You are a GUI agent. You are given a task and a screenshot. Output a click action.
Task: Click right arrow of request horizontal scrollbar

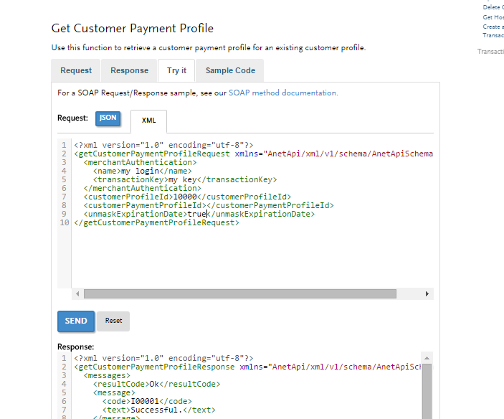[427, 294]
